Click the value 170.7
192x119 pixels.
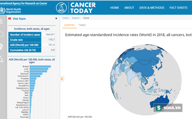click(x=51, y=40)
